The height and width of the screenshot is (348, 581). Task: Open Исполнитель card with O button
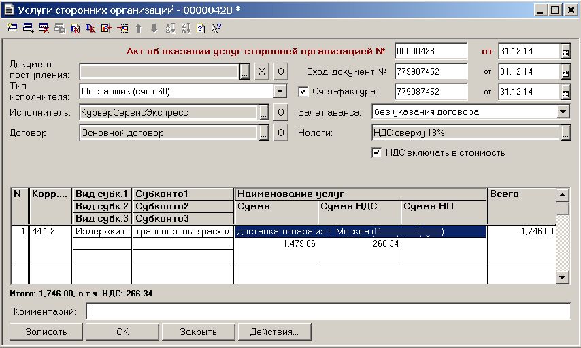(x=281, y=113)
